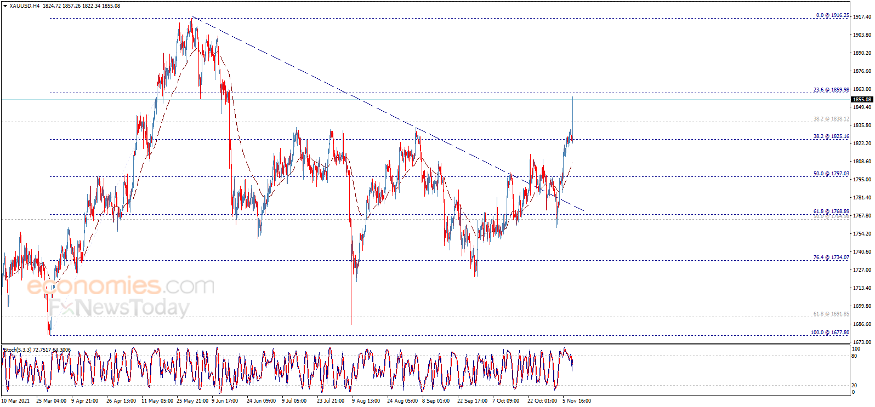Click the 25 May 21:00 time label
Viewport: 875px width, 407px height.
tap(192, 401)
